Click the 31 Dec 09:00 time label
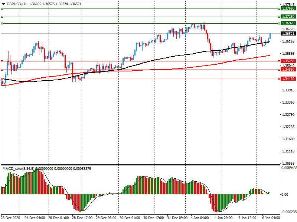Viewport: 297px width, 222px height. pyautogui.click(x=177, y=218)
